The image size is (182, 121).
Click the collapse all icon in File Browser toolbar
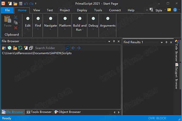point(31,48)
